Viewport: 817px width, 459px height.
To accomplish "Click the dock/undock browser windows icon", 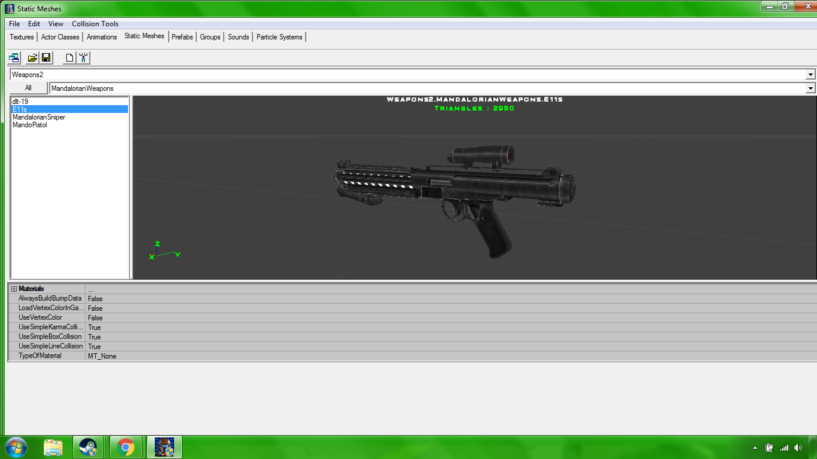I will tap(14, 58).
